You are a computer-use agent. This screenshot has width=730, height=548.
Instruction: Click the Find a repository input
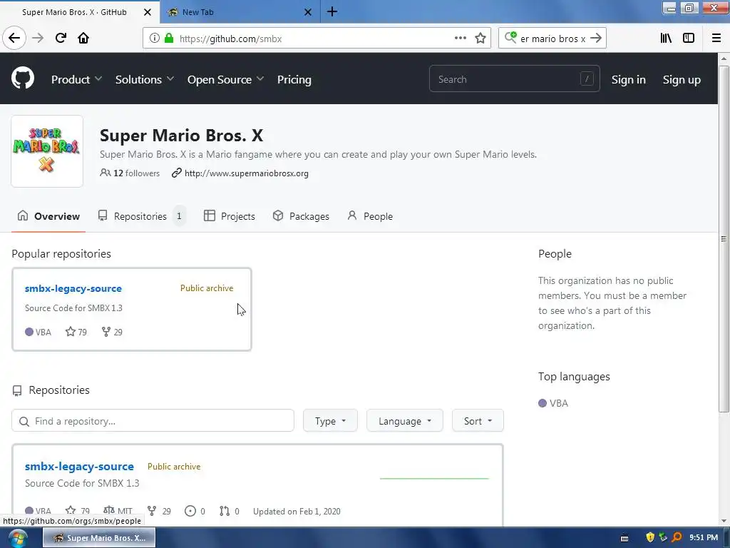click(153, 421)
